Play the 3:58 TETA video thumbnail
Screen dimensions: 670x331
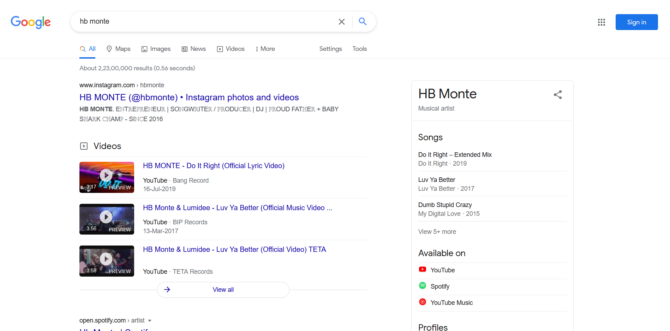tap(107, 261)
